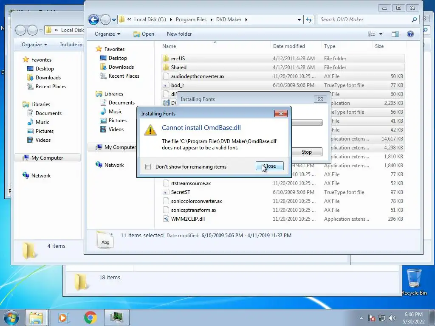The width and height of the screenshot is (435, 326).
Task: Toggle the preview pane icon
Action: (395, 34)
